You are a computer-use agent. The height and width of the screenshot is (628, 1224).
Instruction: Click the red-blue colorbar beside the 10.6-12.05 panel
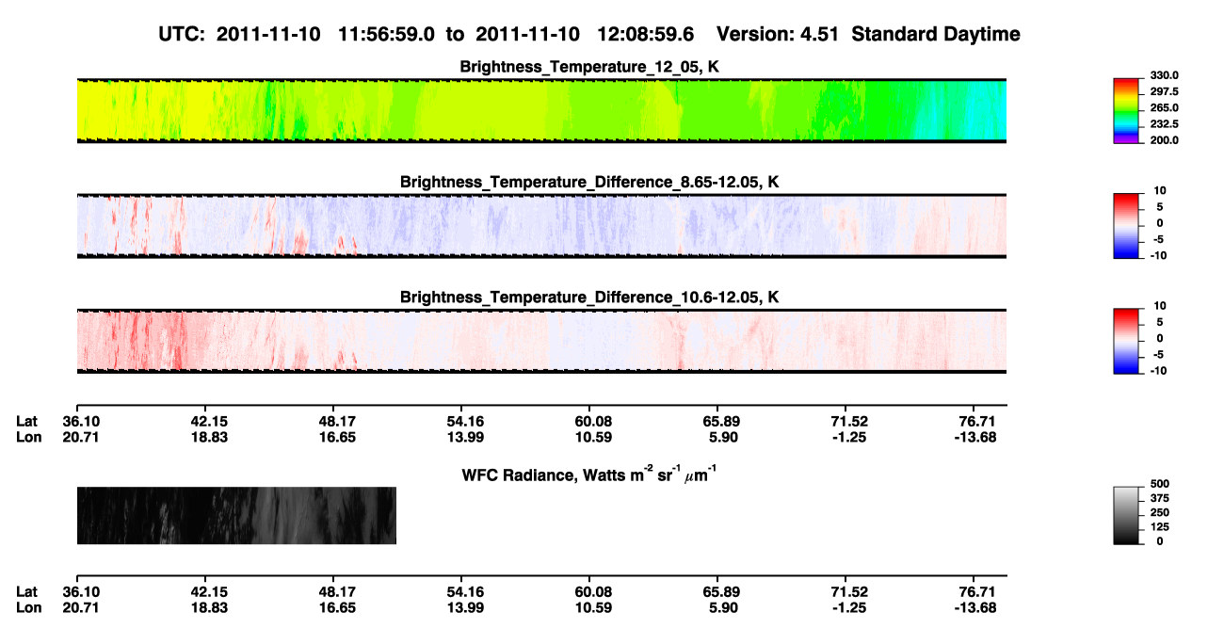1126,341
